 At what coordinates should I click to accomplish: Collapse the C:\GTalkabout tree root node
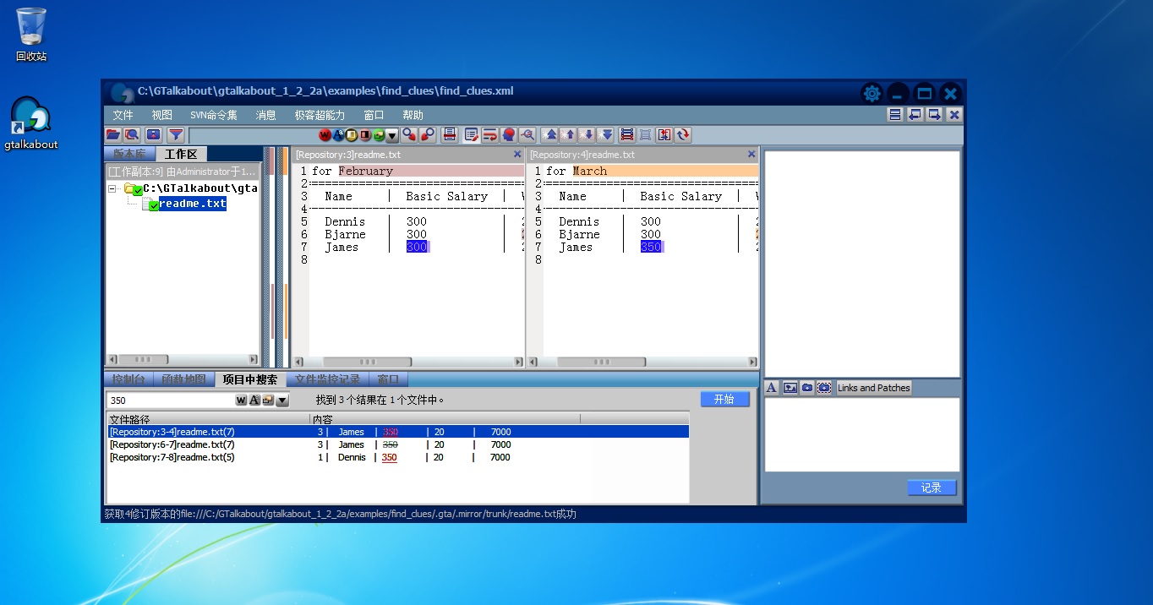coord(112,189)
